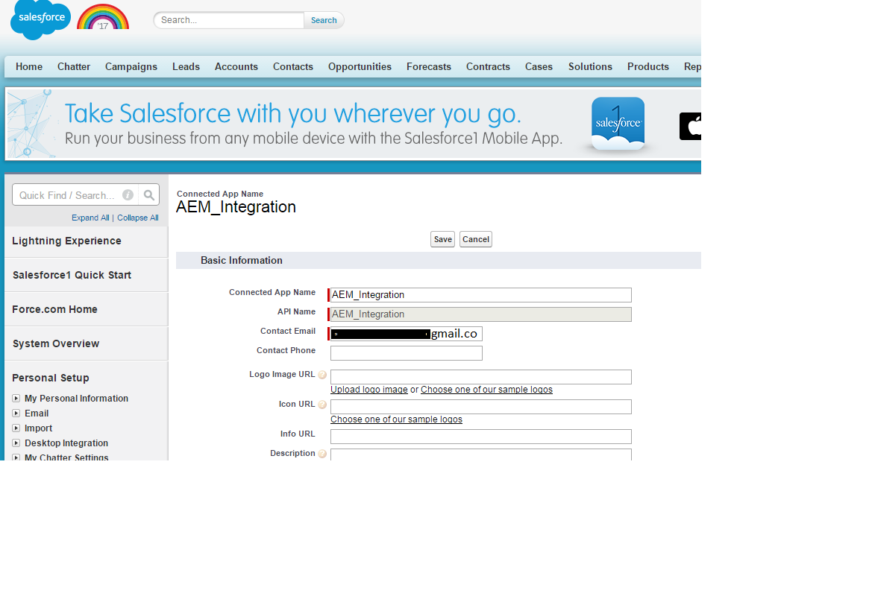
Task: Open the Solutions tab
Action: (x=590, y=66)
